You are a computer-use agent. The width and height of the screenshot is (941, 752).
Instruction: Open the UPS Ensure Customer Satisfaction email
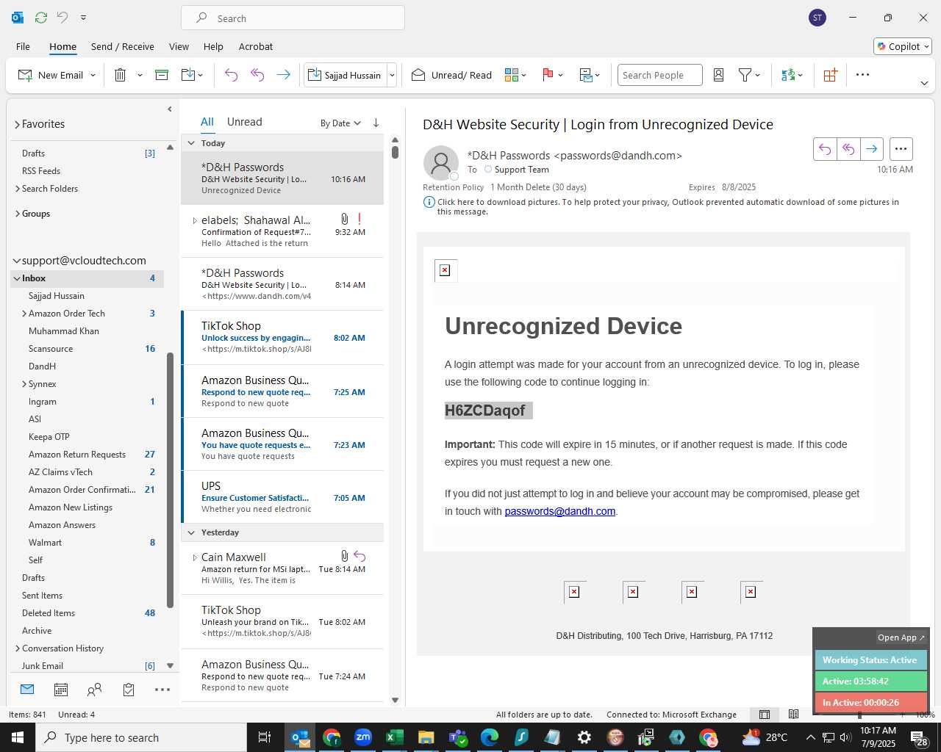(282, 497)
